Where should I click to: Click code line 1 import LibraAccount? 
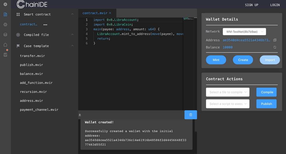tap(116, 20)
